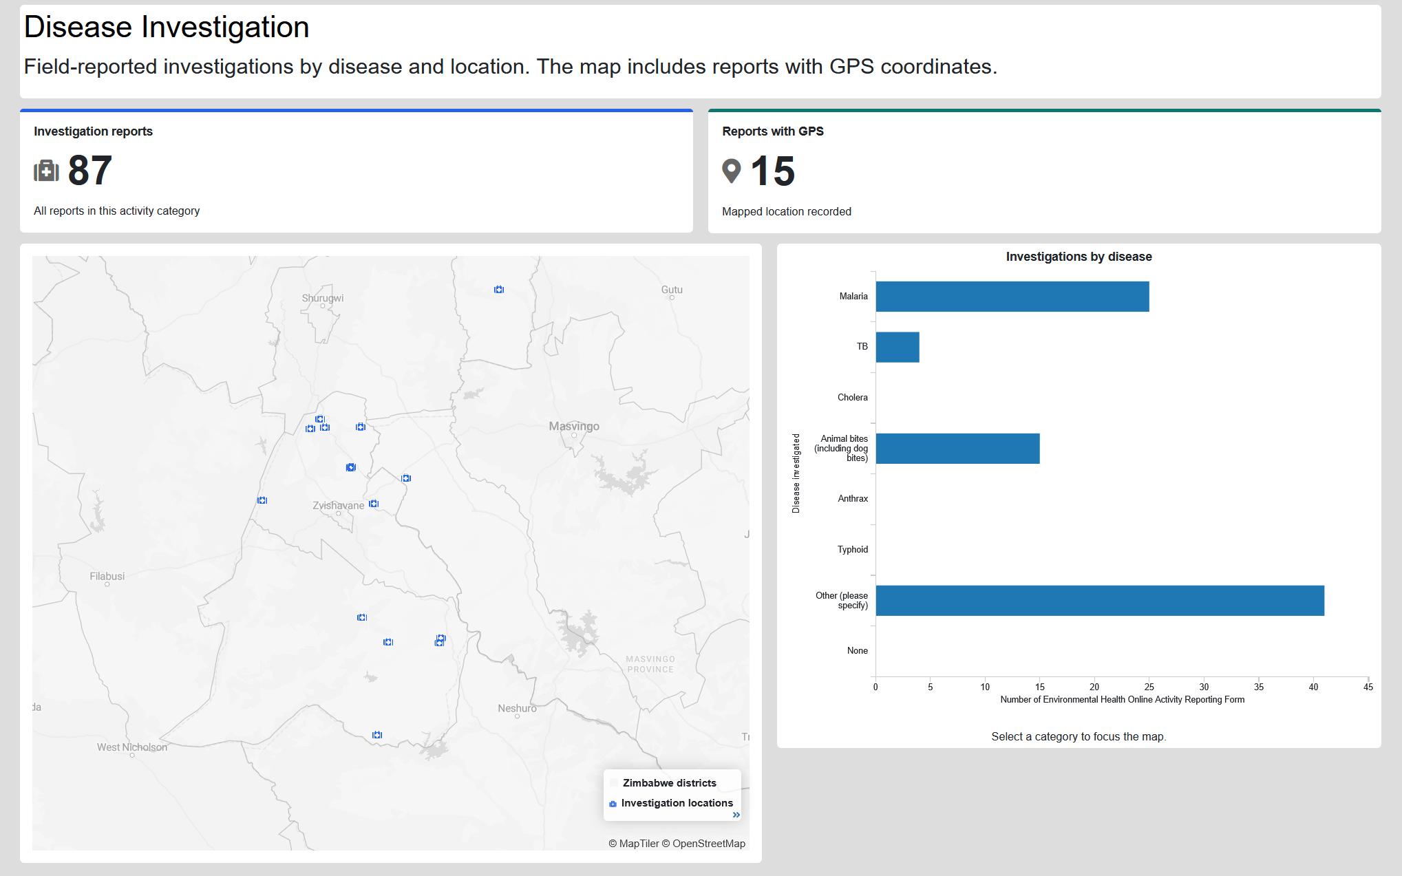Click the Investigation reports count 87
The width and height of the screenshot is (1402, 876).
90,171
